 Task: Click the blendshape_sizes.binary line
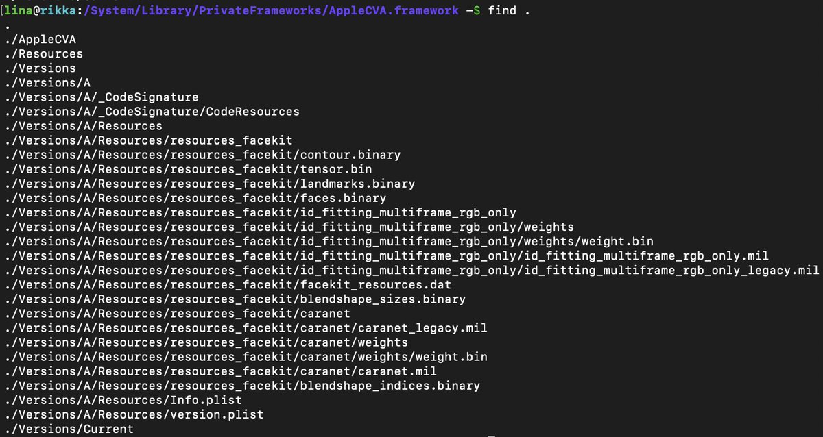pos(235,299)
